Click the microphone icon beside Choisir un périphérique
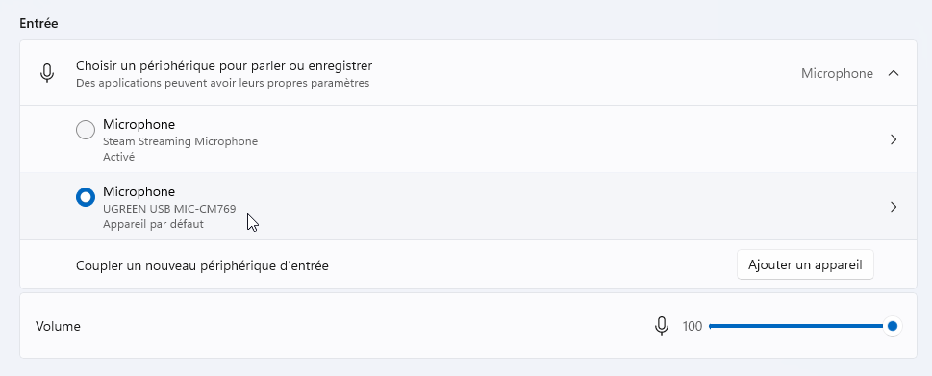Screen dimensions: 932x376 tap(47, 73)
